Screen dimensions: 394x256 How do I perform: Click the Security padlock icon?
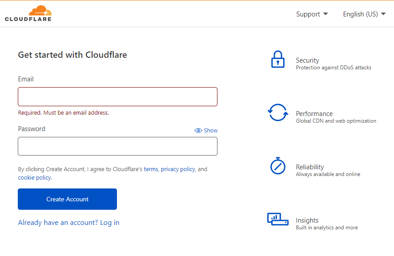click(277, 59)
